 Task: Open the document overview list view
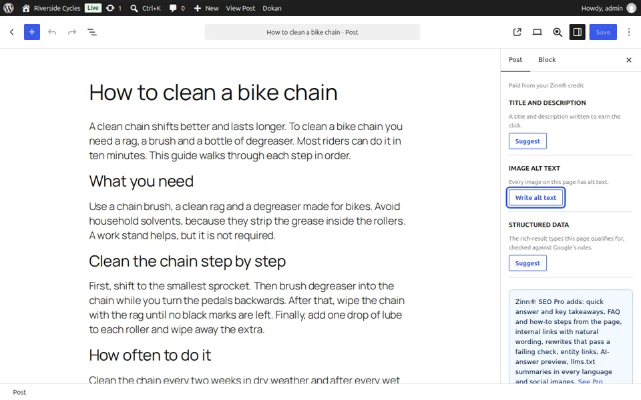point(92,32)
